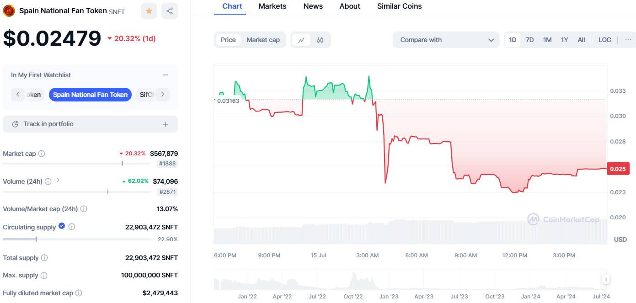This screenshot has height=303, width=636.
Task: Click volume rank slider bar
Action: click(x=77, y=191)
